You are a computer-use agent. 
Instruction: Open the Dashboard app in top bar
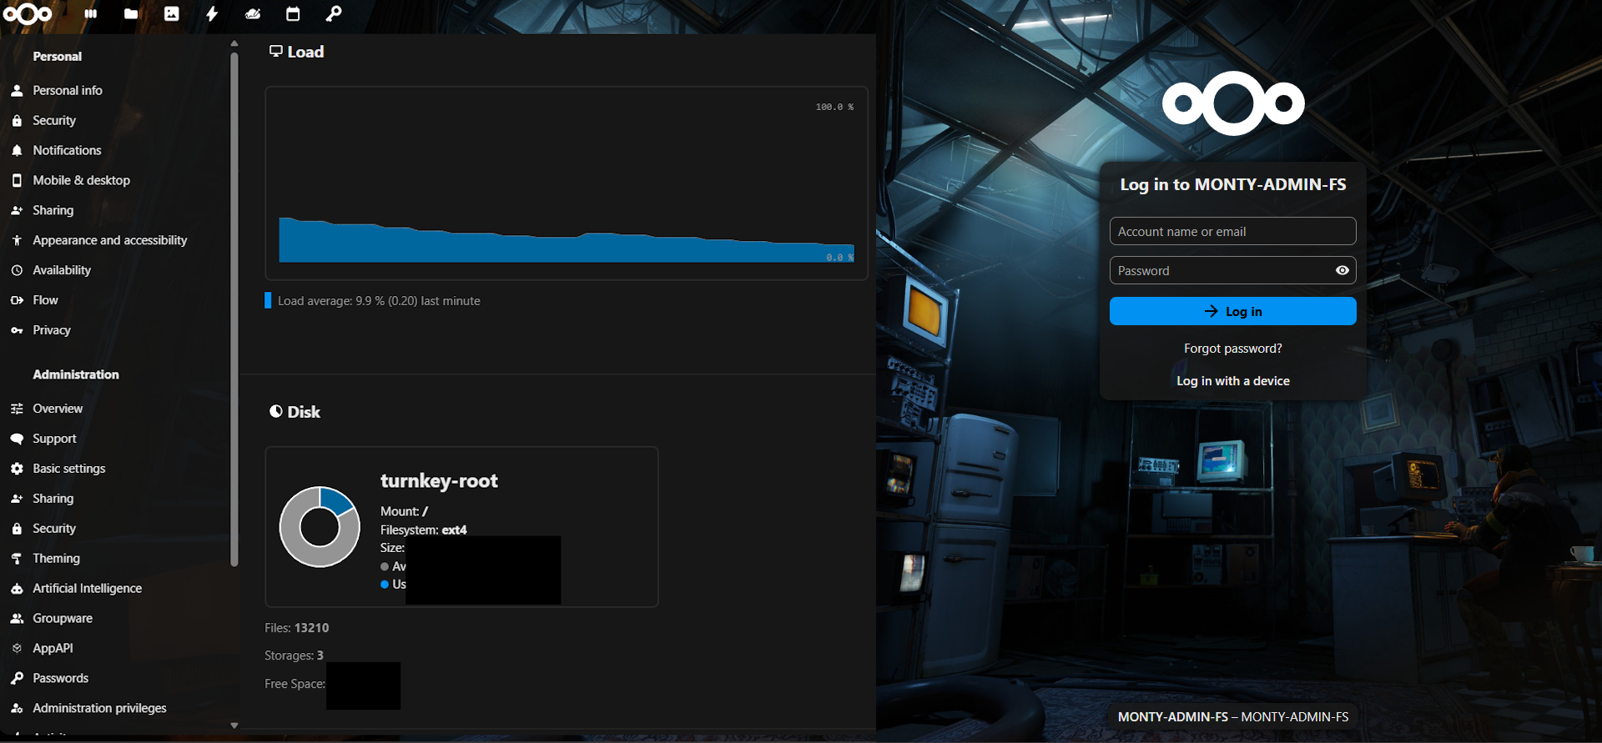point(91,14)
